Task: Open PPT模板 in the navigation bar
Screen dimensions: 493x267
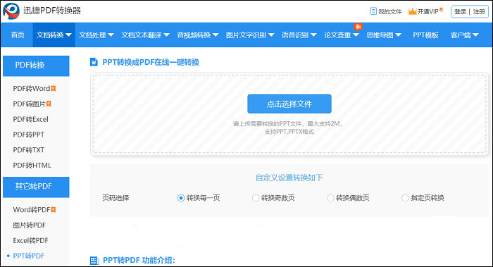Action: tap(425, 35)
